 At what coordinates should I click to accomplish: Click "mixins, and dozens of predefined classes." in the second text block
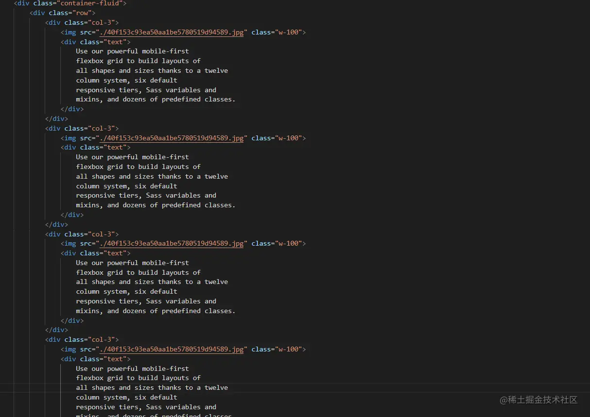coord(156,205)
